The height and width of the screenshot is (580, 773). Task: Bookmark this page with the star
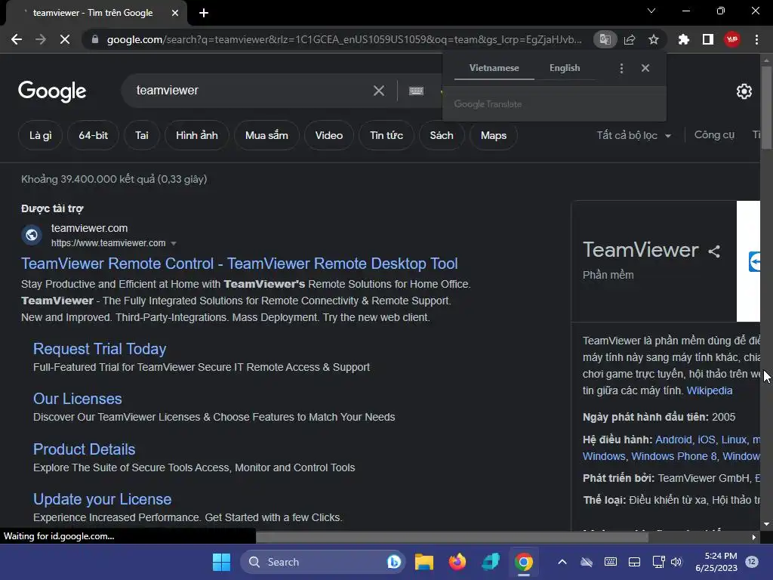pyautogui.click(x=654, y=39)
